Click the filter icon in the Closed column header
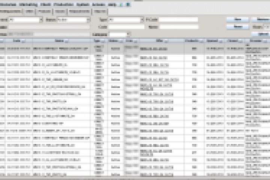 240,41
